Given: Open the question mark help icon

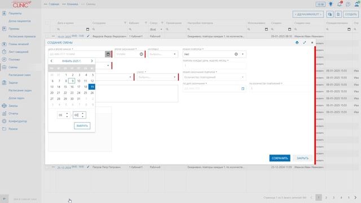Looking at the screenshot, I should [x=348, y=4].
